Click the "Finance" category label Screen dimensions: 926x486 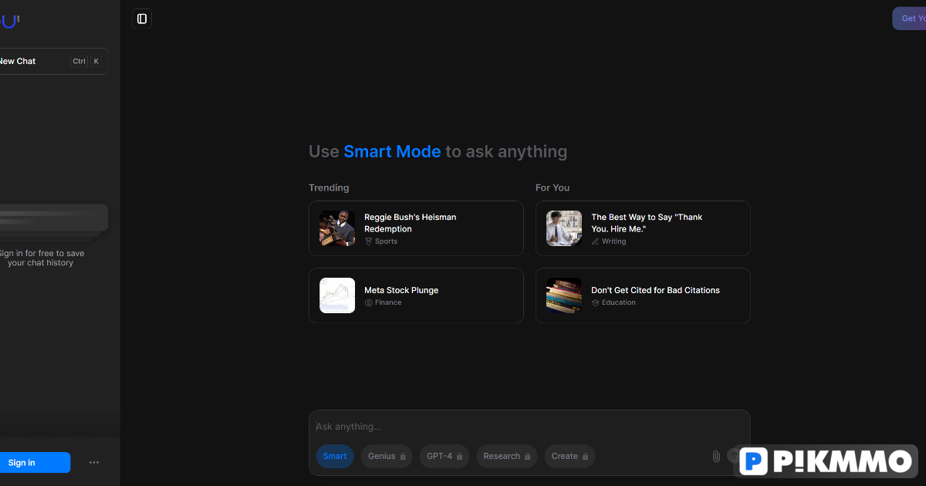coord(388,302)
